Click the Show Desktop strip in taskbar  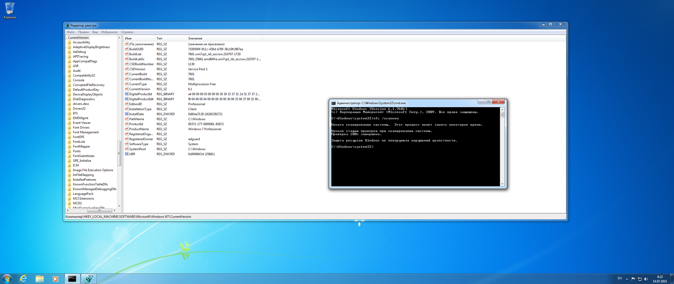(x=672, y=279)
